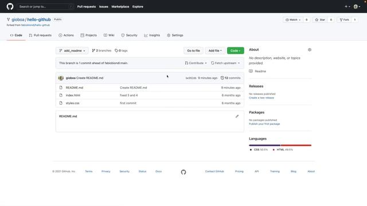Switch to the Wiki tab
Screen dimensions: 367x206
pyautogui.click(x=109, y=35)
